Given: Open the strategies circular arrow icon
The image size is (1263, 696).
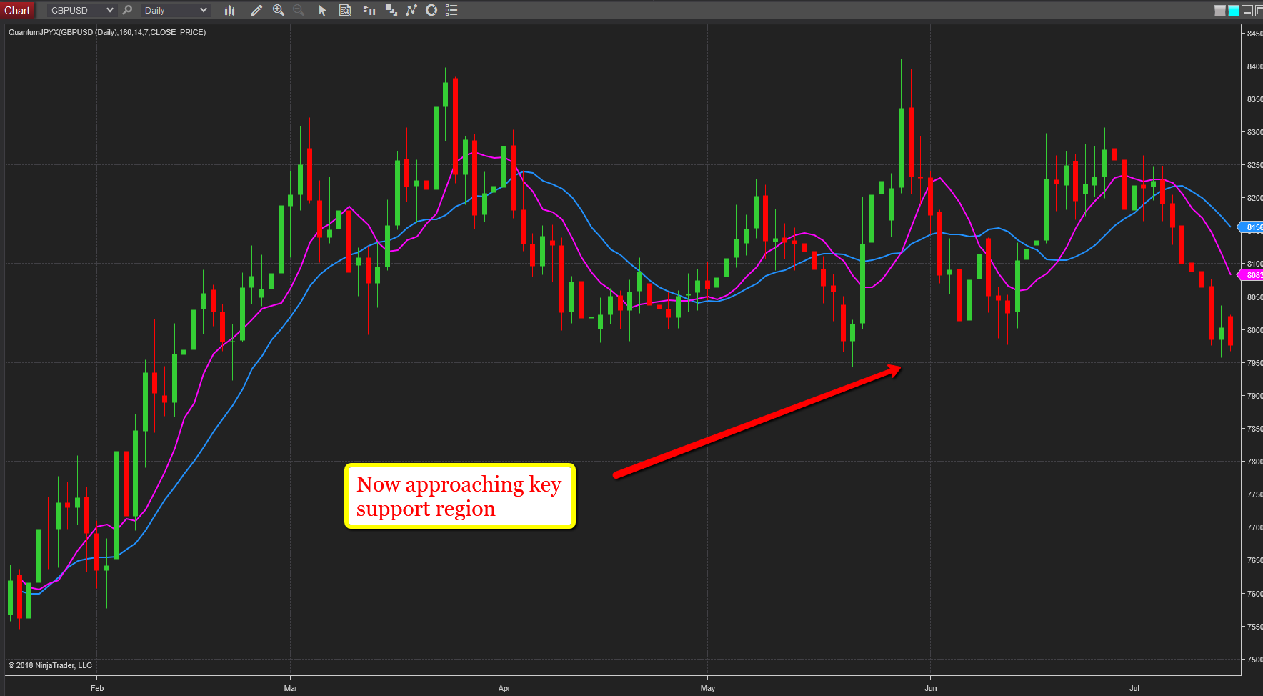Looking at the screenshot, I should (x=431, y=10).
